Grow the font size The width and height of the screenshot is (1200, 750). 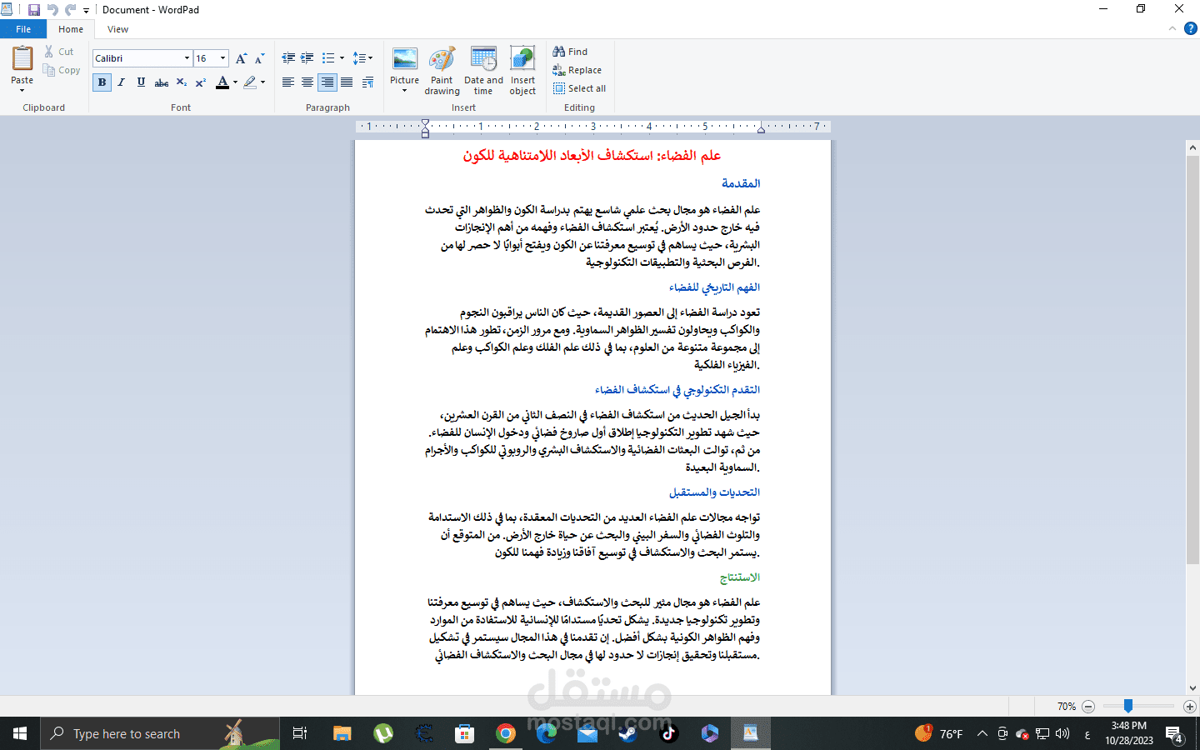[241, 58]
